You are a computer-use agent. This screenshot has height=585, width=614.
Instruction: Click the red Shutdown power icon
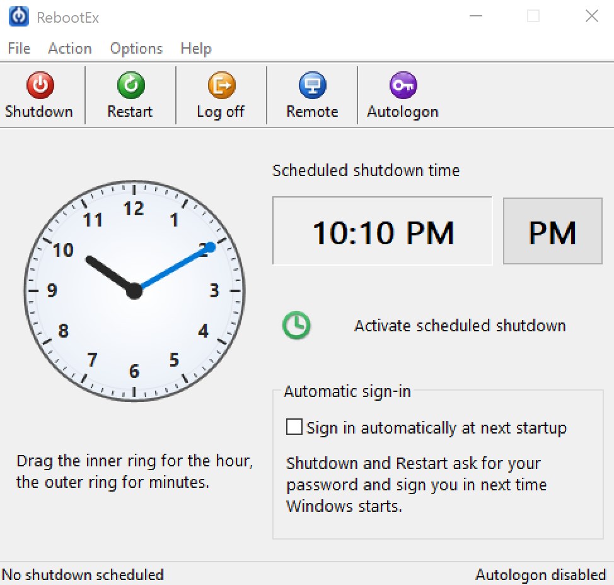point(40,85)
